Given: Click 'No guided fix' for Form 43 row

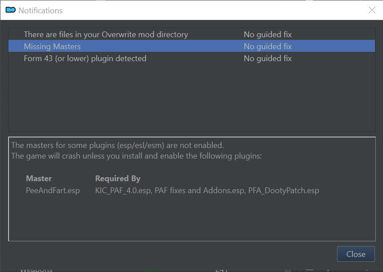Looking at the screenshot, I should pyautogui.click(x=268, y=58).
